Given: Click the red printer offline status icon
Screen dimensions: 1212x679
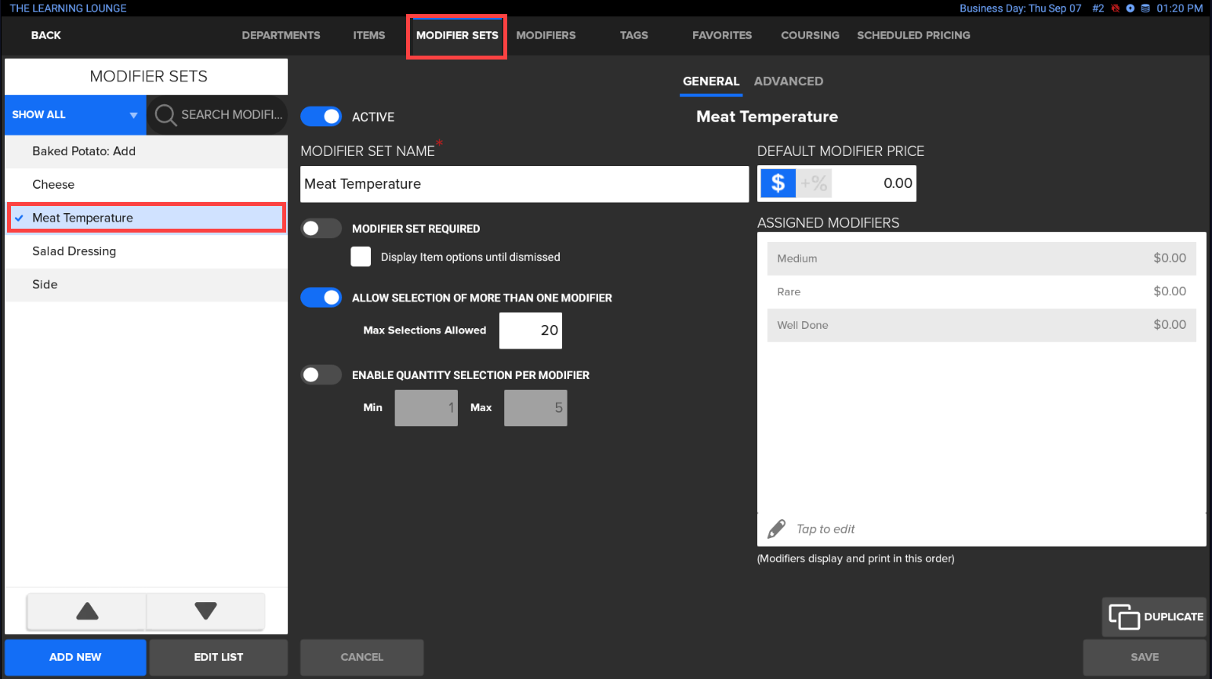Looking at the screenshot, I should tap(1115, 9).
